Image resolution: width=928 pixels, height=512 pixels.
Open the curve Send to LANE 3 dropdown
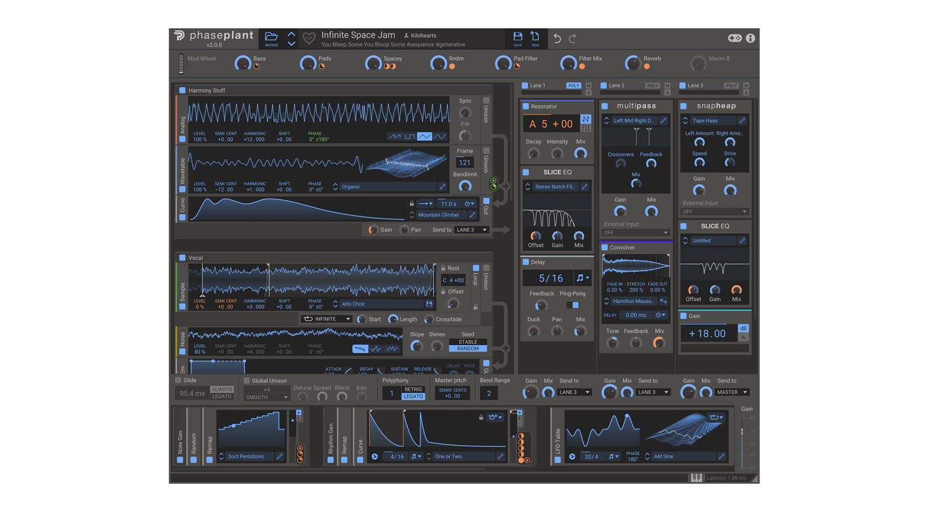(x=471, y=230)
